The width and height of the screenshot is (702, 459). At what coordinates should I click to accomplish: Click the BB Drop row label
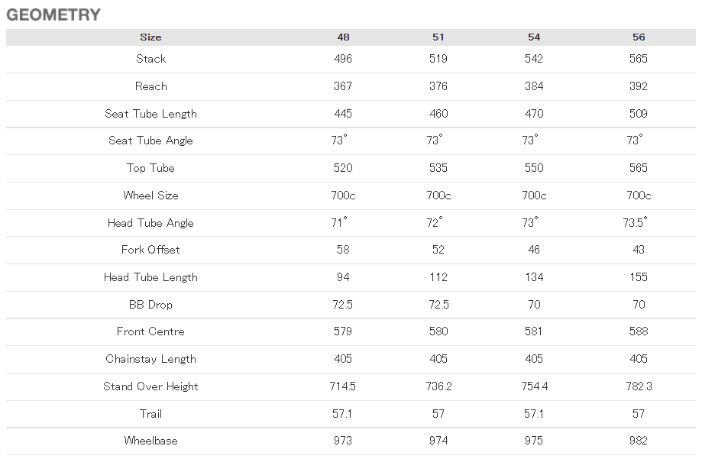click(151, 305)
